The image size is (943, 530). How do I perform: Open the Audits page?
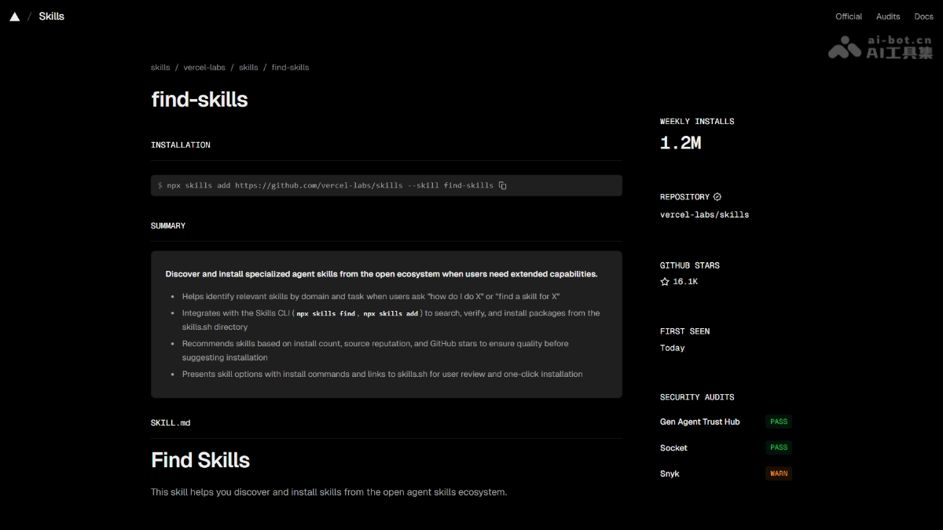tap(888, 16)
